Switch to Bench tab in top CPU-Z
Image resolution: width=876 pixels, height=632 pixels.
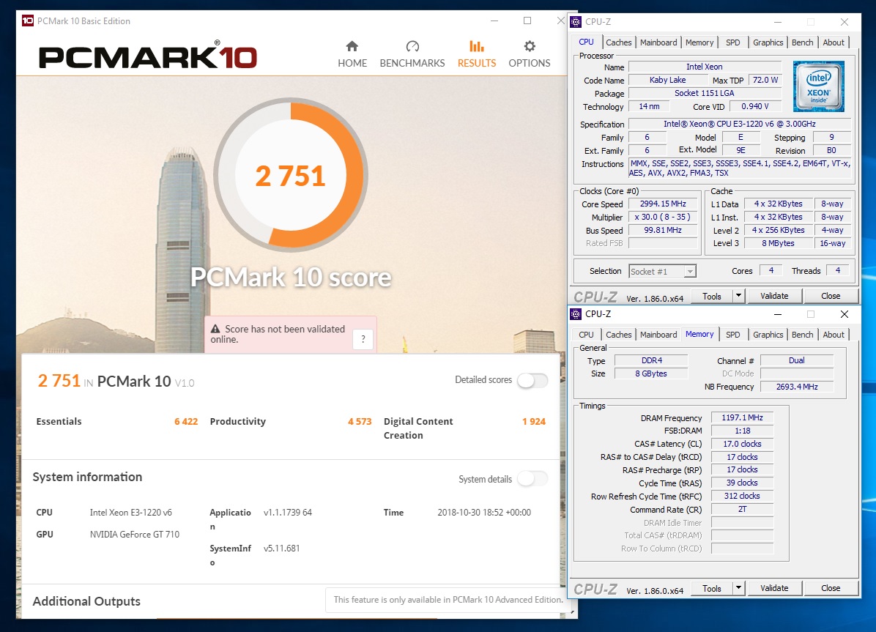click(802, 42)
